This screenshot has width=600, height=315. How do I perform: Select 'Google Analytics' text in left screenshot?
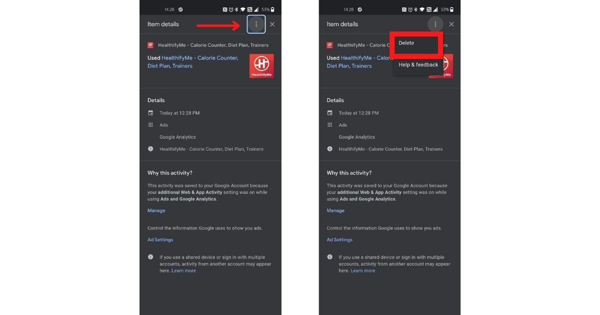(177, 137)
